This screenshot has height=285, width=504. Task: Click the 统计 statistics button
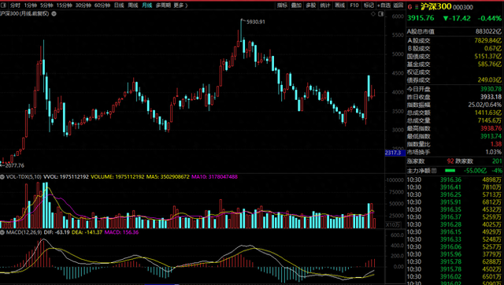(325, 6)
